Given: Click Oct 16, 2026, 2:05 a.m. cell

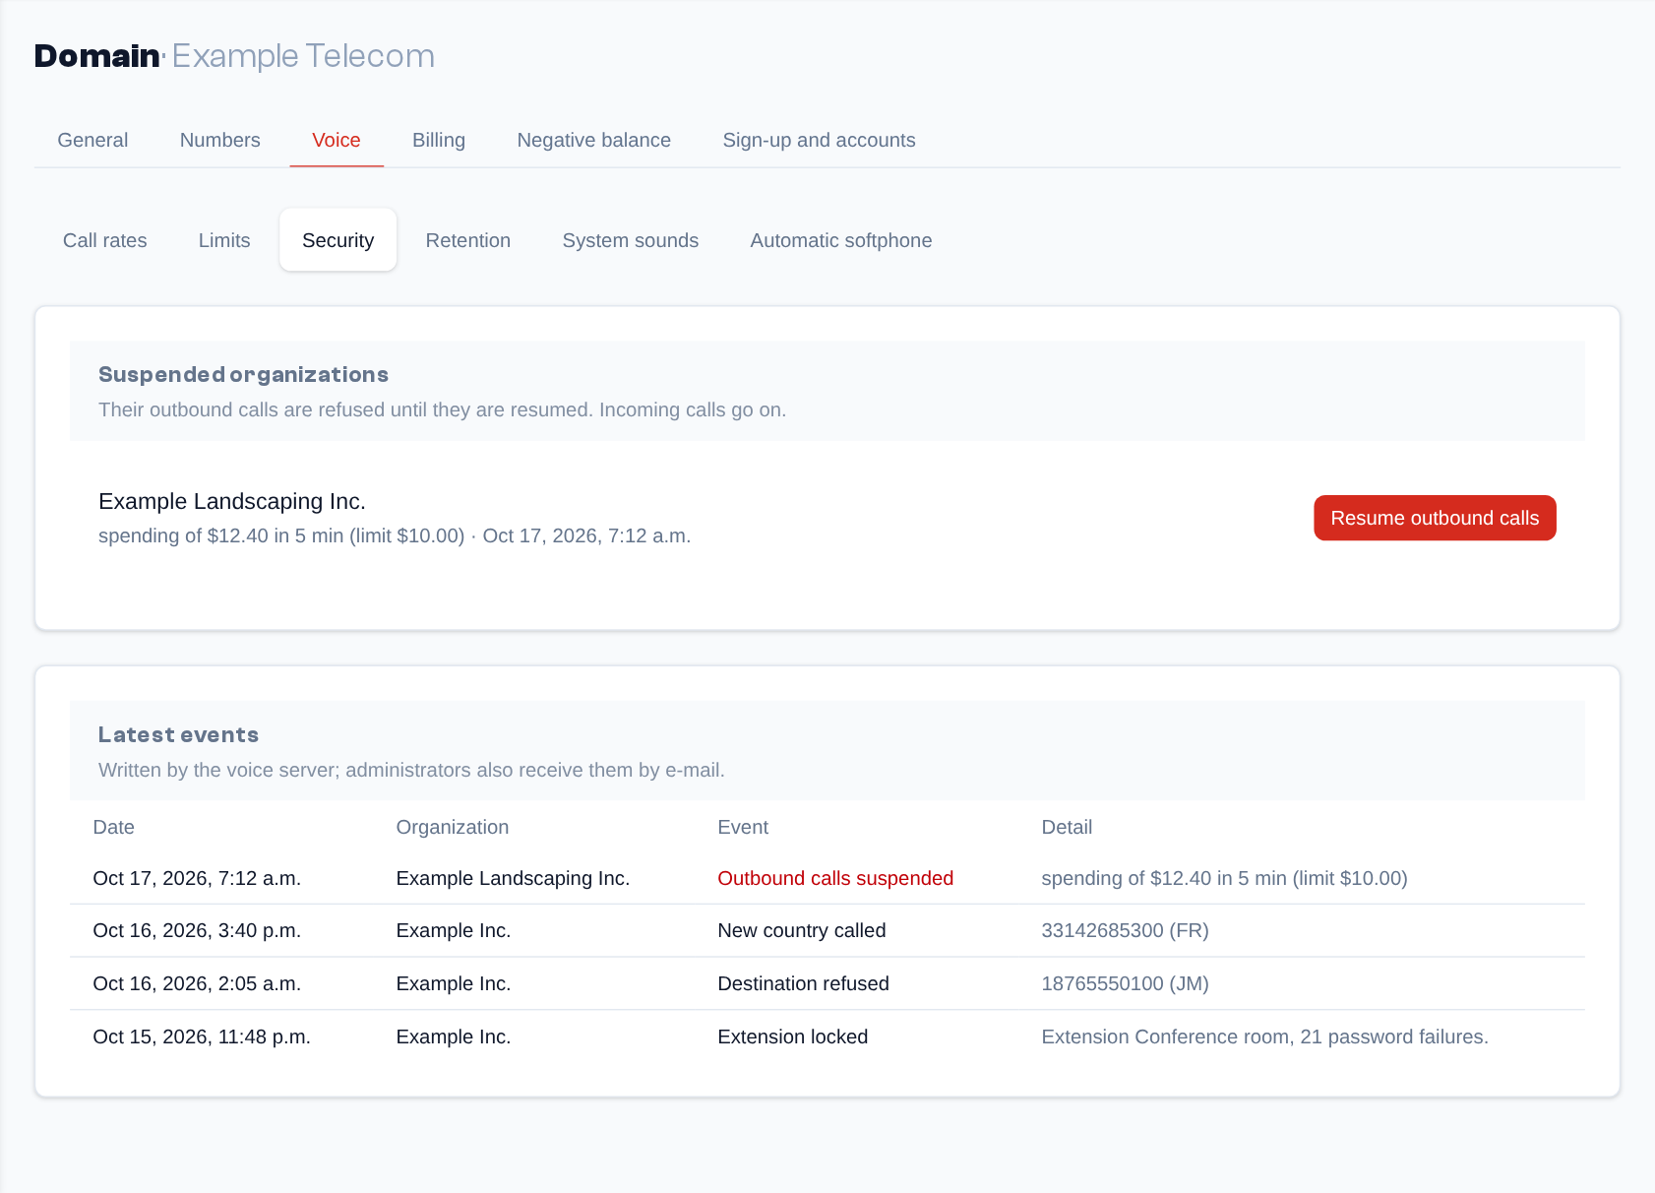Looking at the screenshot, I should click(197, 983).
